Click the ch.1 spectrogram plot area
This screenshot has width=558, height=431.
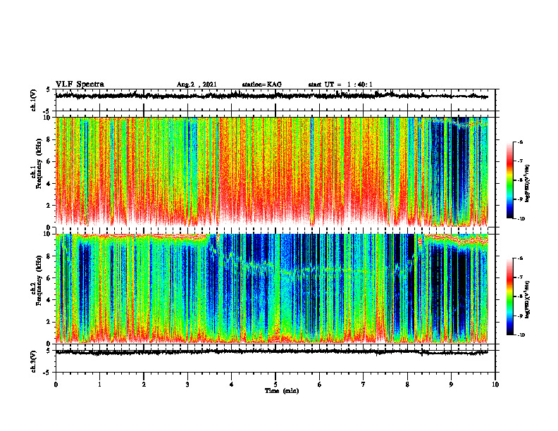[272, 172]
